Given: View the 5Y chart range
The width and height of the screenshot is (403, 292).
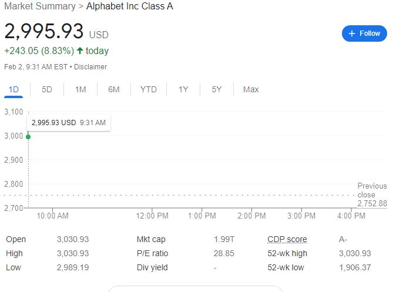Looking at the screenshot, I should tap(217, 89).
